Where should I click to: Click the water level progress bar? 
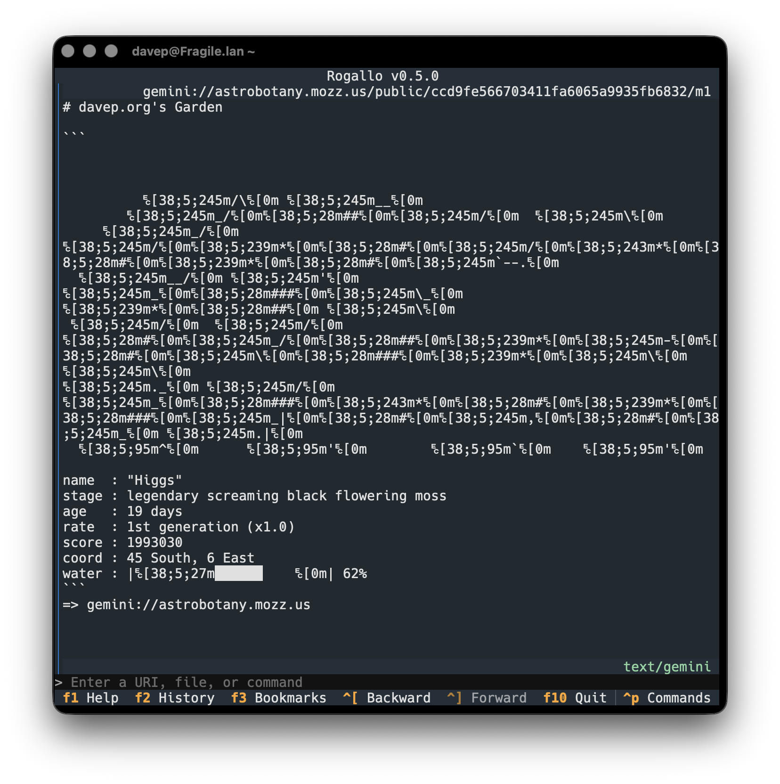point(238,573)
